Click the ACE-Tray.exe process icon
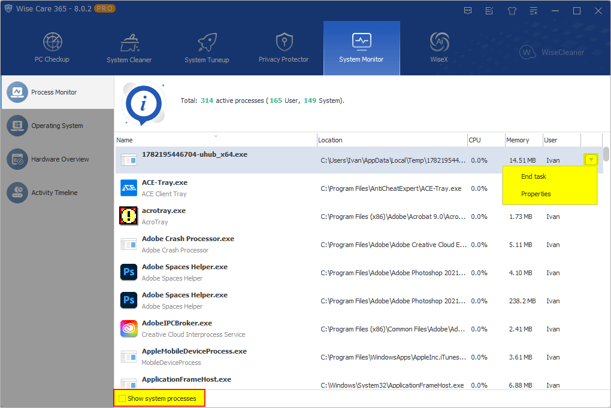Image resolution: width=611 pixels, height=408 pixels. click(x=129, y=188)
